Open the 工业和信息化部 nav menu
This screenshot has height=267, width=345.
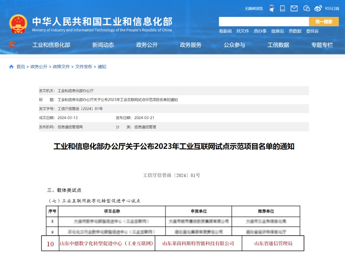tap(51, 45)
